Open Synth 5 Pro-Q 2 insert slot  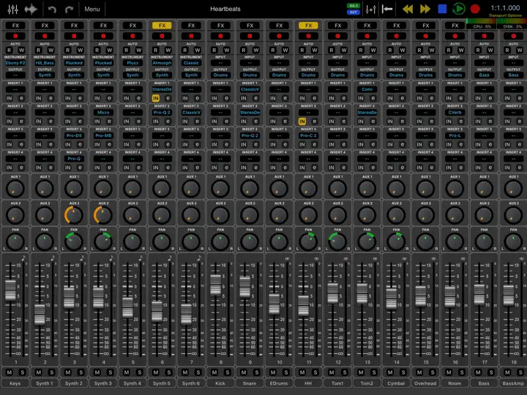(x=162, y=113)
